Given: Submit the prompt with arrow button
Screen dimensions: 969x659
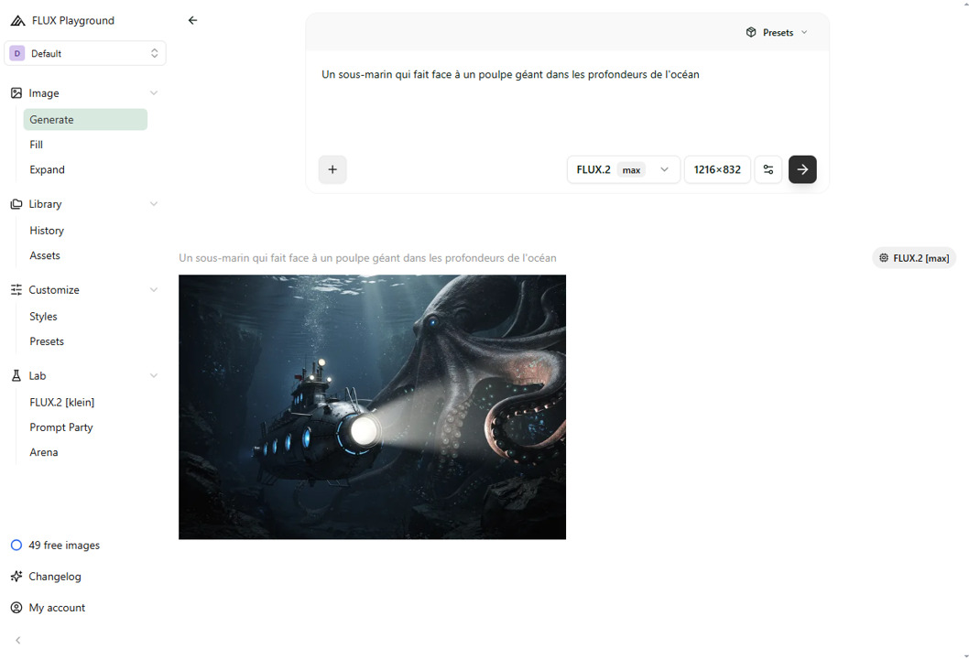Looking at the screenshot, I should [802, 169].
